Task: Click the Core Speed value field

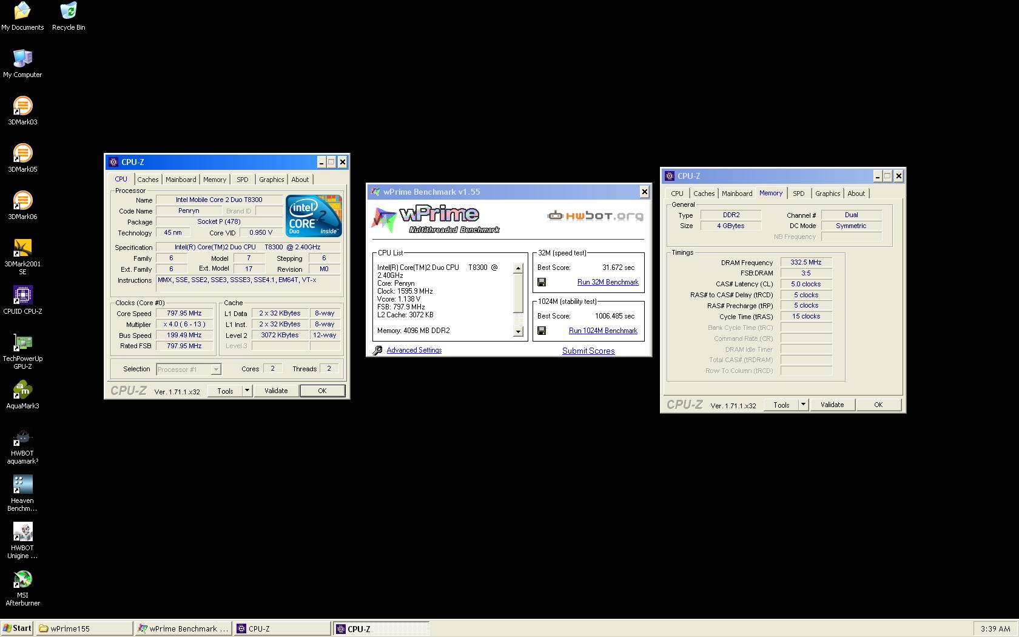Action: pos(184,314)
